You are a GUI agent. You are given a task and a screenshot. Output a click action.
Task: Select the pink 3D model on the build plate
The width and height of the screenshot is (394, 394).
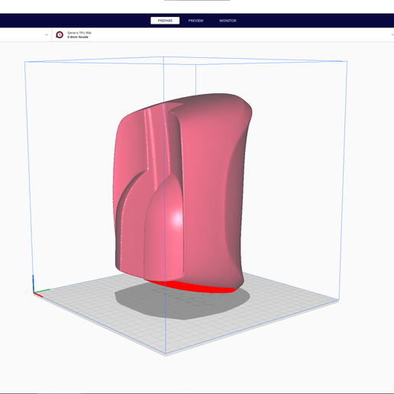pyautogui.click(x=182, y=193)
